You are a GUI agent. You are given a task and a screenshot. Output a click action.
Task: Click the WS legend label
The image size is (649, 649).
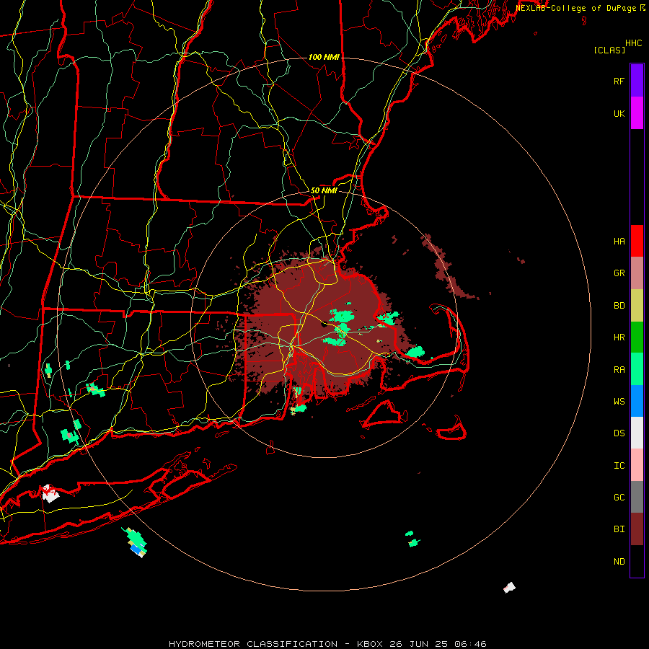point(619,402)
